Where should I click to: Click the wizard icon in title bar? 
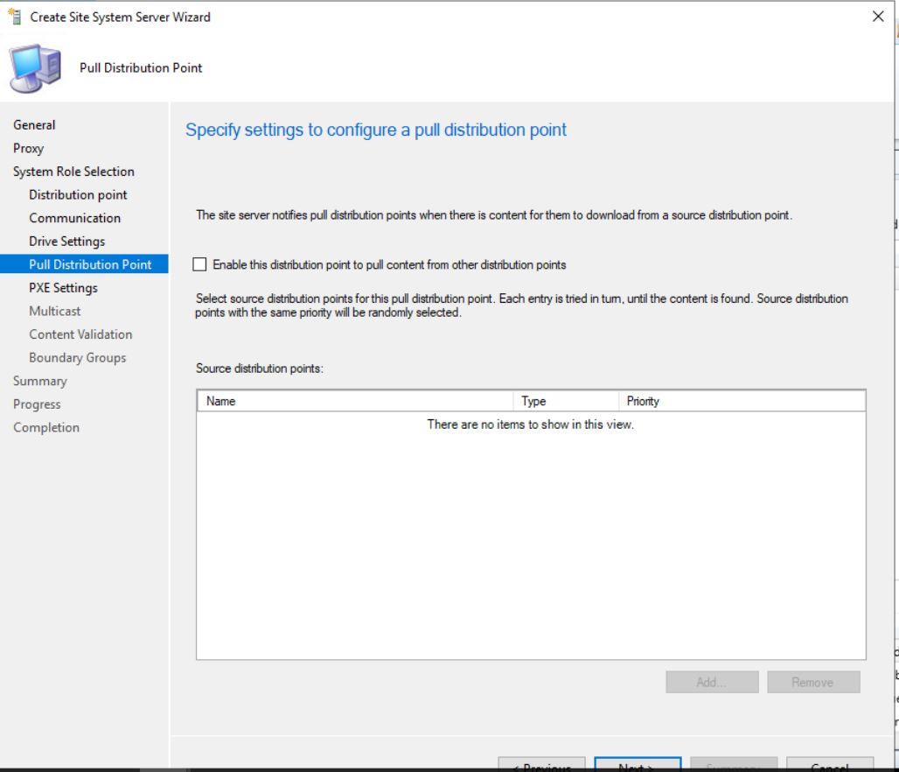click(15, 17)
